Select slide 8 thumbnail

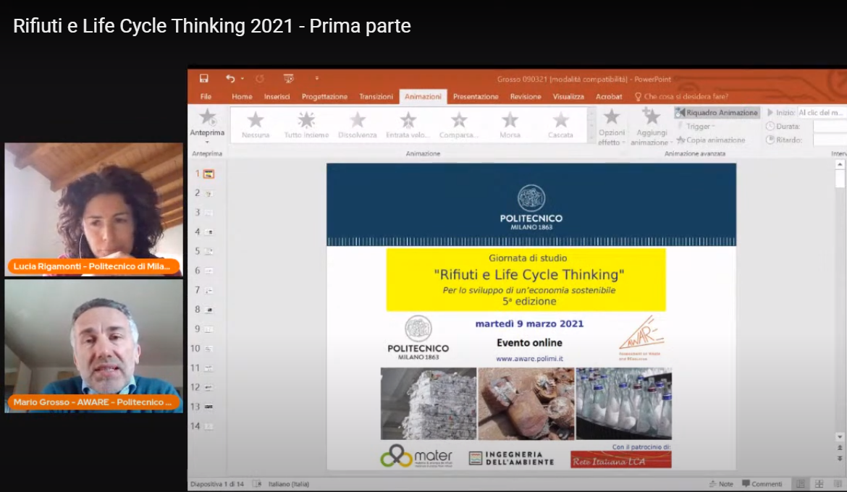point(208,310)
